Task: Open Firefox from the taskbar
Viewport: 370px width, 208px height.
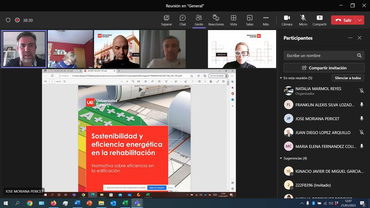Action: (x=54, y=203)
